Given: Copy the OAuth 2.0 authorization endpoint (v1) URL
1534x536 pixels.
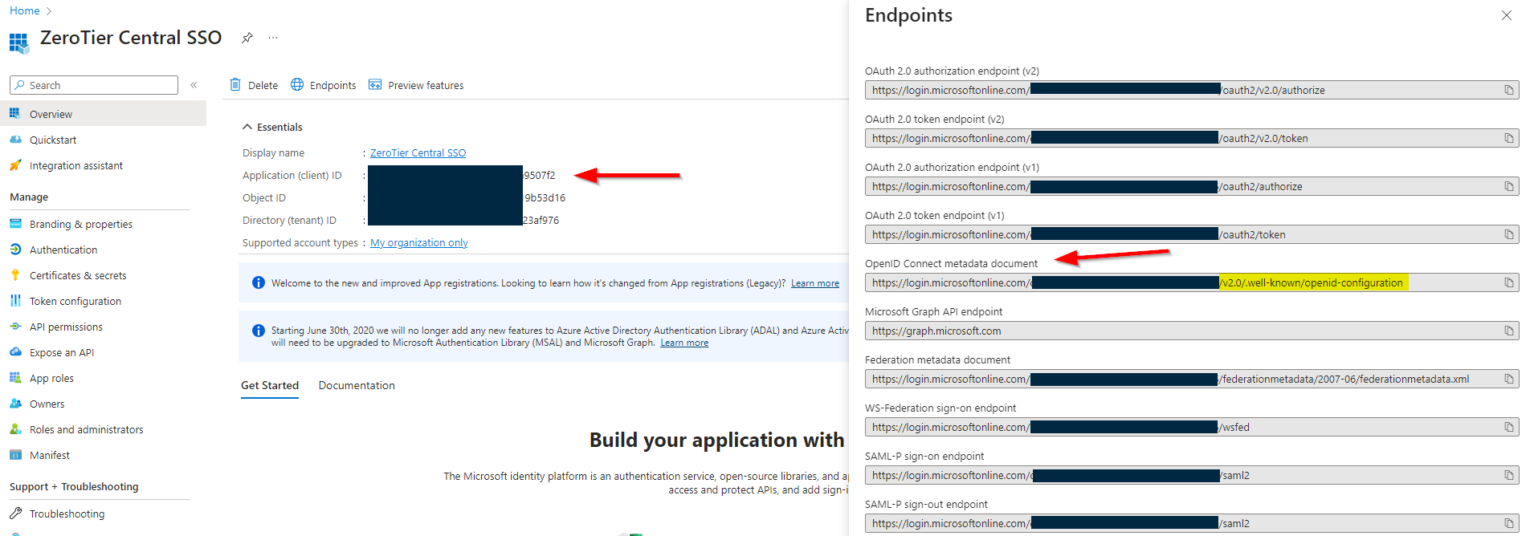Looking at the screenshot, I should 1509,186.
